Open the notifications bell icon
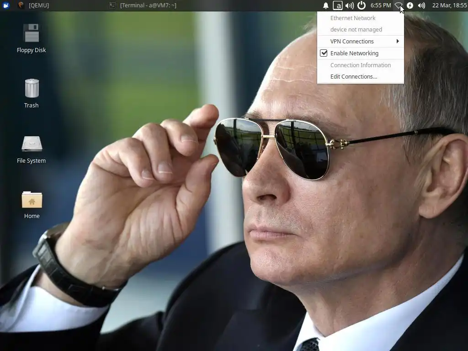Viewport: 468px width, 351px height. tap(326, 5)
